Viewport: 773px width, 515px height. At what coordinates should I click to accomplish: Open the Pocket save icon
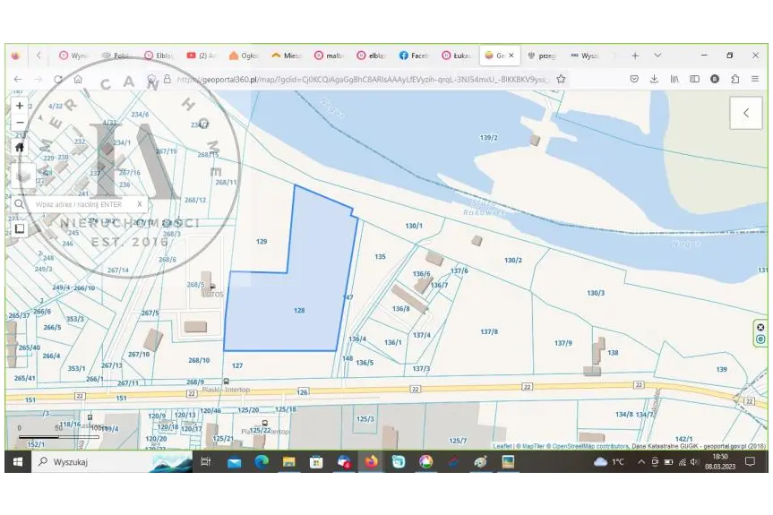634,79
